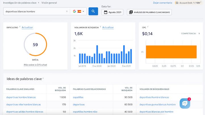Open the CPC info icon
Viewport: 205px width, 115px height.
tap(148, 27)
